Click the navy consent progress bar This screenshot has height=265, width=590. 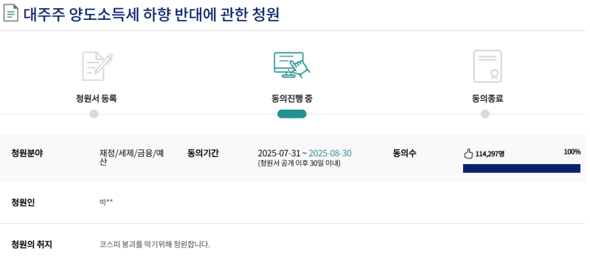(x=521, y=169)
